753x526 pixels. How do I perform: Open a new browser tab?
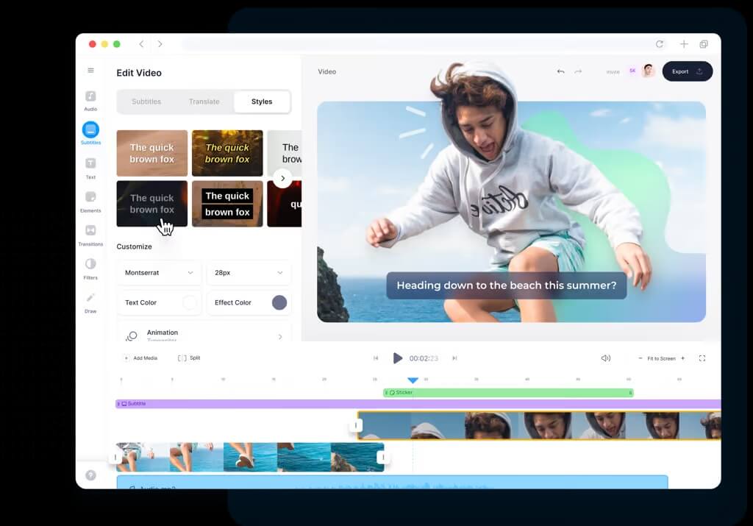(684, 43)
